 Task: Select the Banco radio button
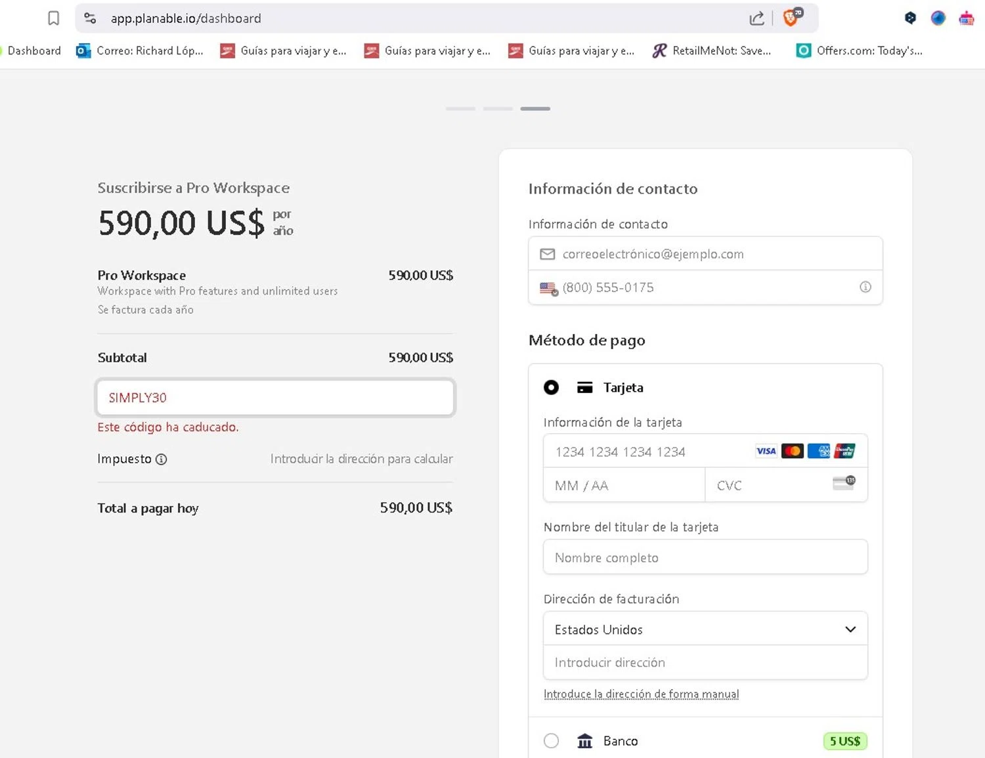tap(552, 741)
